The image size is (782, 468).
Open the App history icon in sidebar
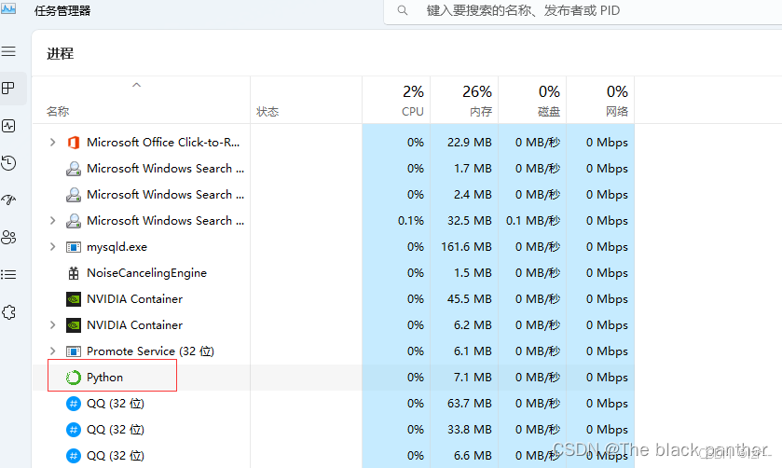click(x=8, y=163)
